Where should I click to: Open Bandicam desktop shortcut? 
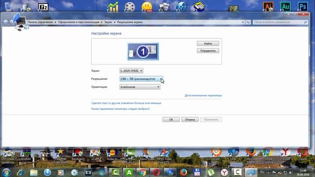(78, 154)
